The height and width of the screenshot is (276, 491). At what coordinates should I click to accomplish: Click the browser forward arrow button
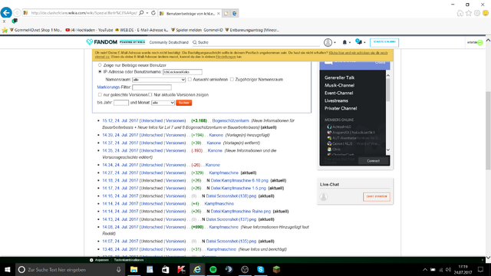(17, 13)
